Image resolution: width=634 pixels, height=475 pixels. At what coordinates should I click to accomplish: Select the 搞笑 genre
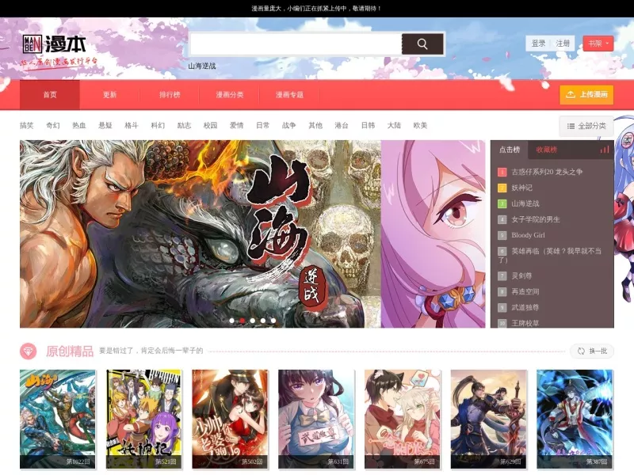[27, 125]
